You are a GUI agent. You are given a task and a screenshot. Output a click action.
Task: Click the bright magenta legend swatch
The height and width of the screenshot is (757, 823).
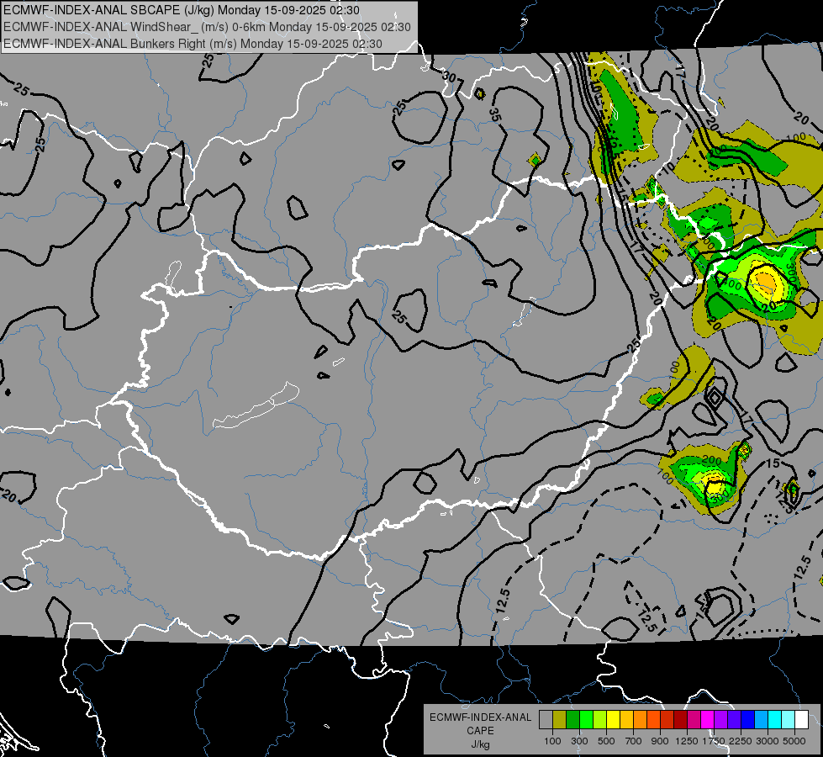coord(708,720)
